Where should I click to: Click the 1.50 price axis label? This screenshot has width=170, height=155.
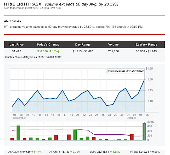pyautogui.click(x=150, y=79)
